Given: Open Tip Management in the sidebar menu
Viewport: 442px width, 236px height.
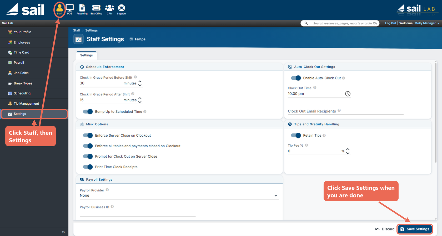Looking at the screenshot, I should tap(34, 104).
